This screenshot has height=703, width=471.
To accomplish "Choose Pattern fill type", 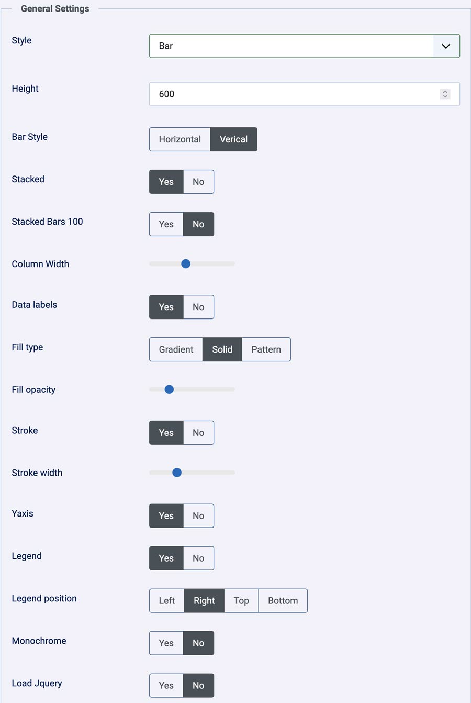I will tap(266, 349).
